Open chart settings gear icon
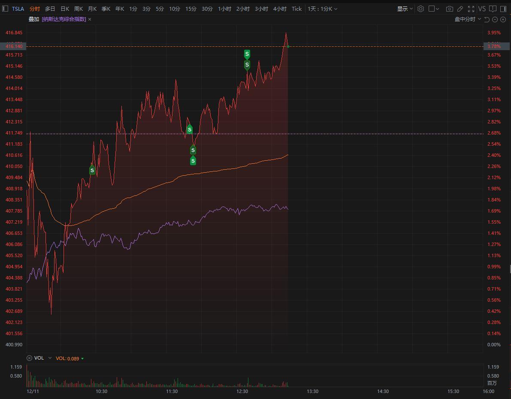 pyautogui.click(x=421, y=9)
